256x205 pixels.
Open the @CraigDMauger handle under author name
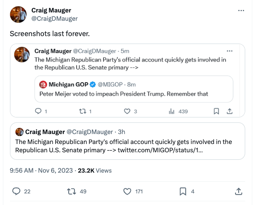tap(54, 19)
